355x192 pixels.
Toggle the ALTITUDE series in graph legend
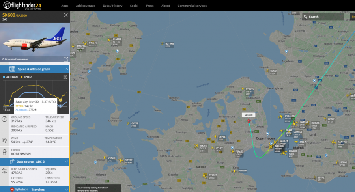(11, 77)
